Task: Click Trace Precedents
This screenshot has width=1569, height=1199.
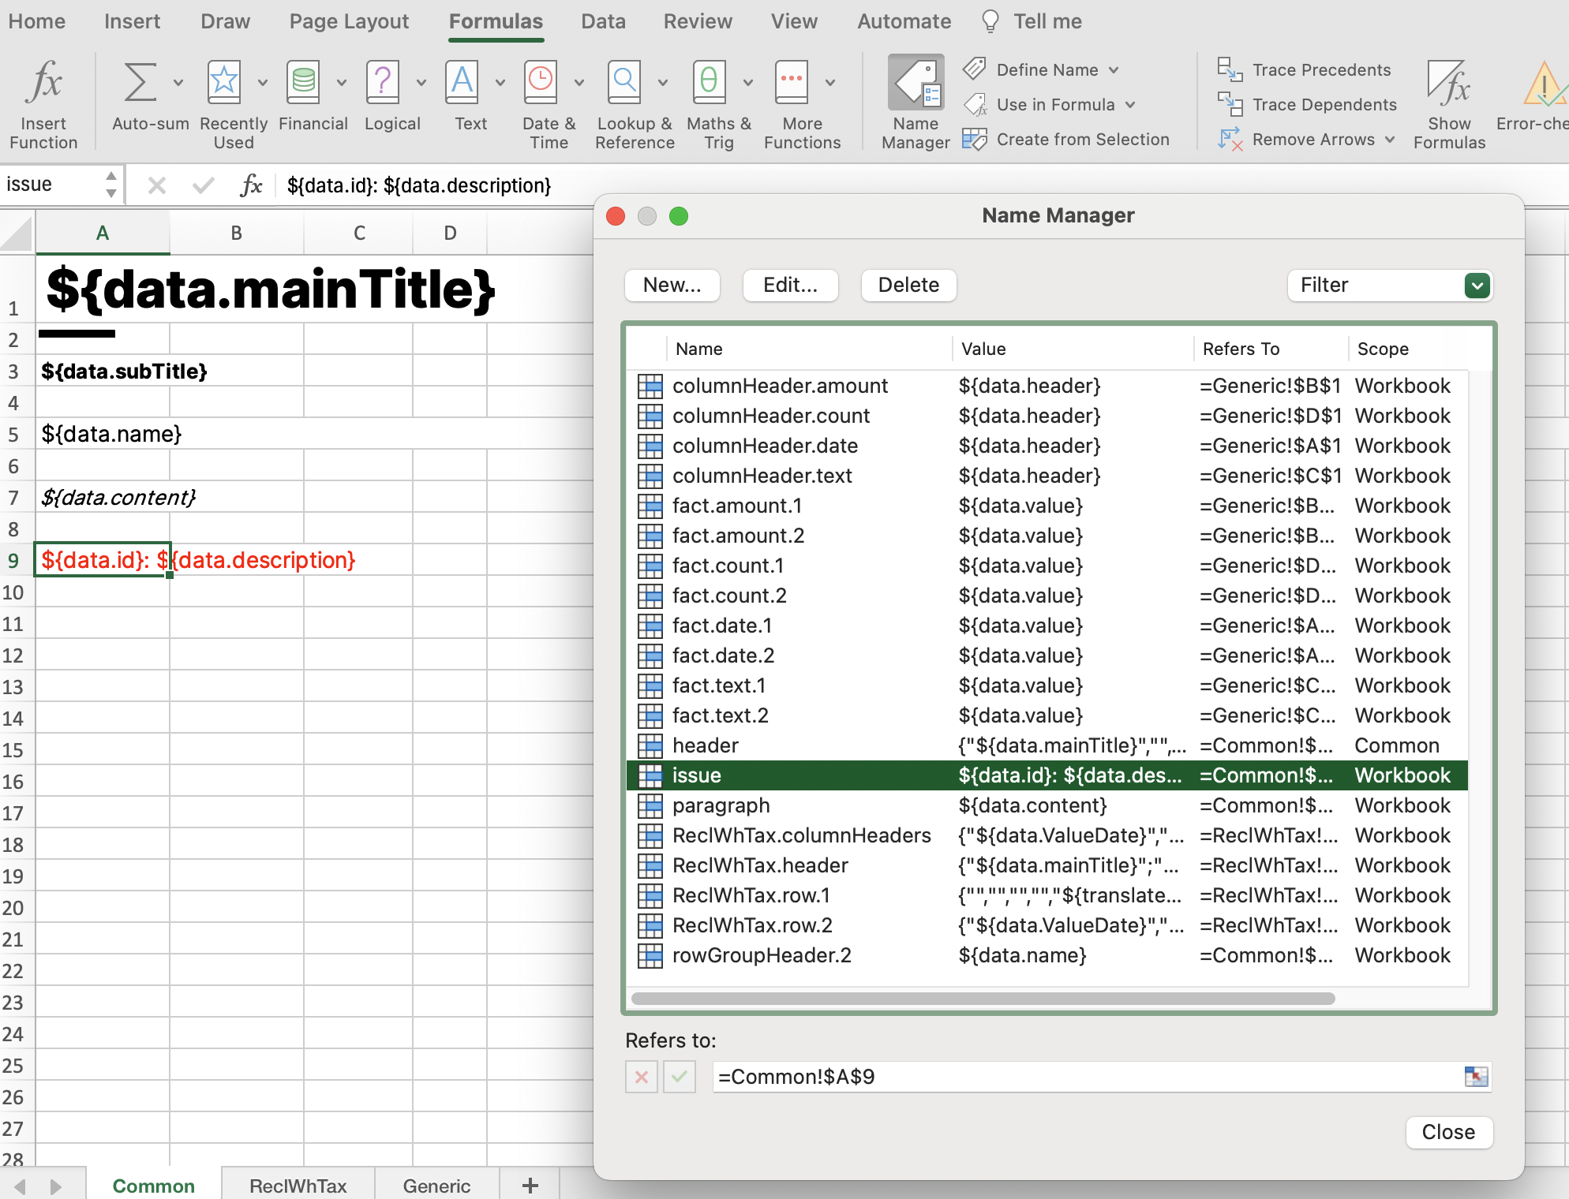Action: pyautogui.click(x=1304, y=69)
